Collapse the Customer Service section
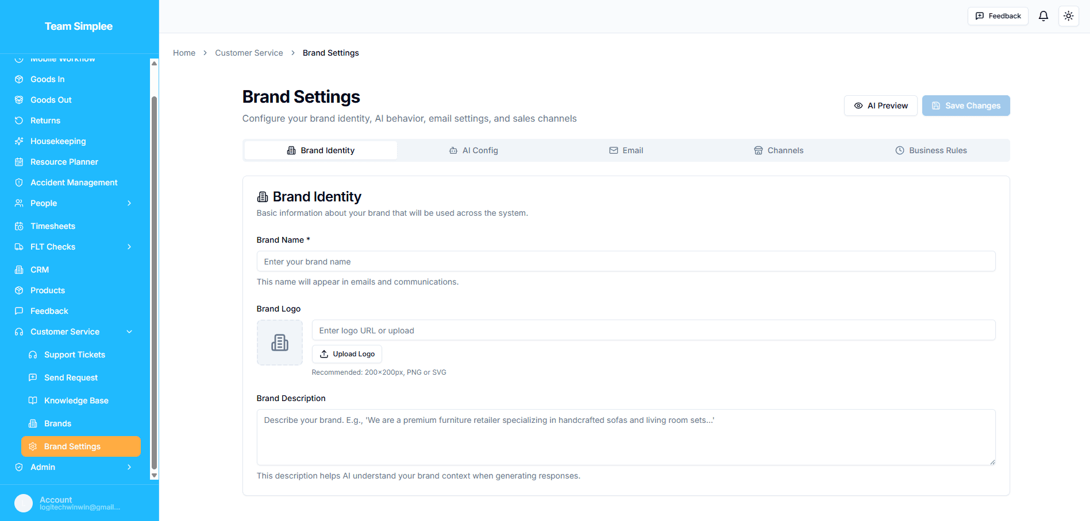The image size is (1090, 521). point(129,332)
